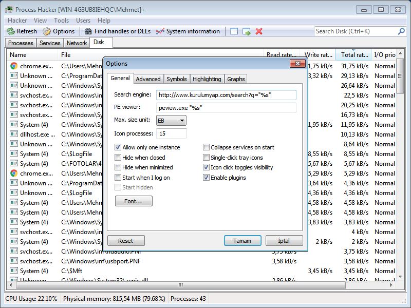This screenshot has height=308, width=411.
Task: Enable Single-click tray icons
Action: coord(207,158)
